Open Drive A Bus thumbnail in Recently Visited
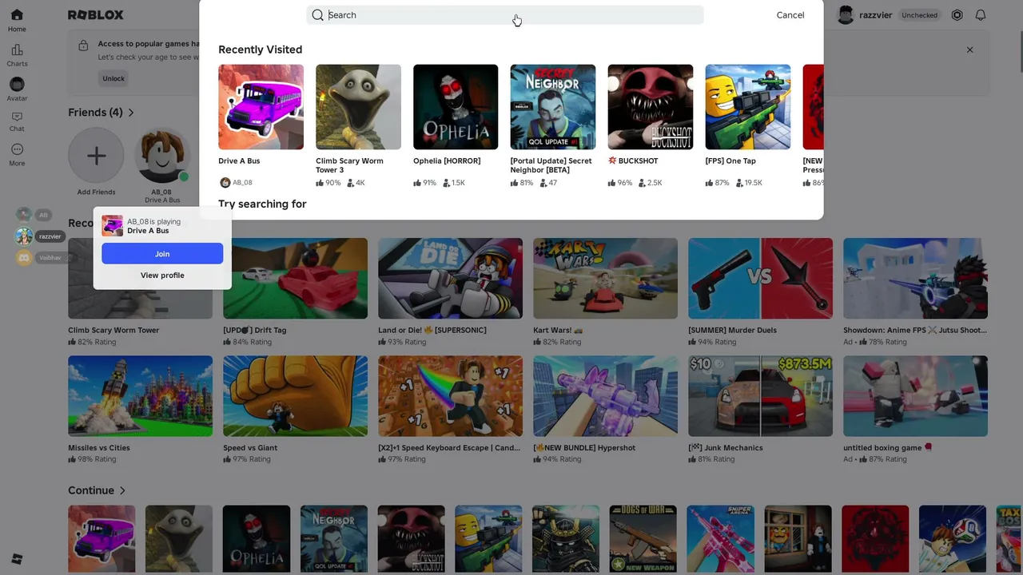 click(x=261, y=107)
